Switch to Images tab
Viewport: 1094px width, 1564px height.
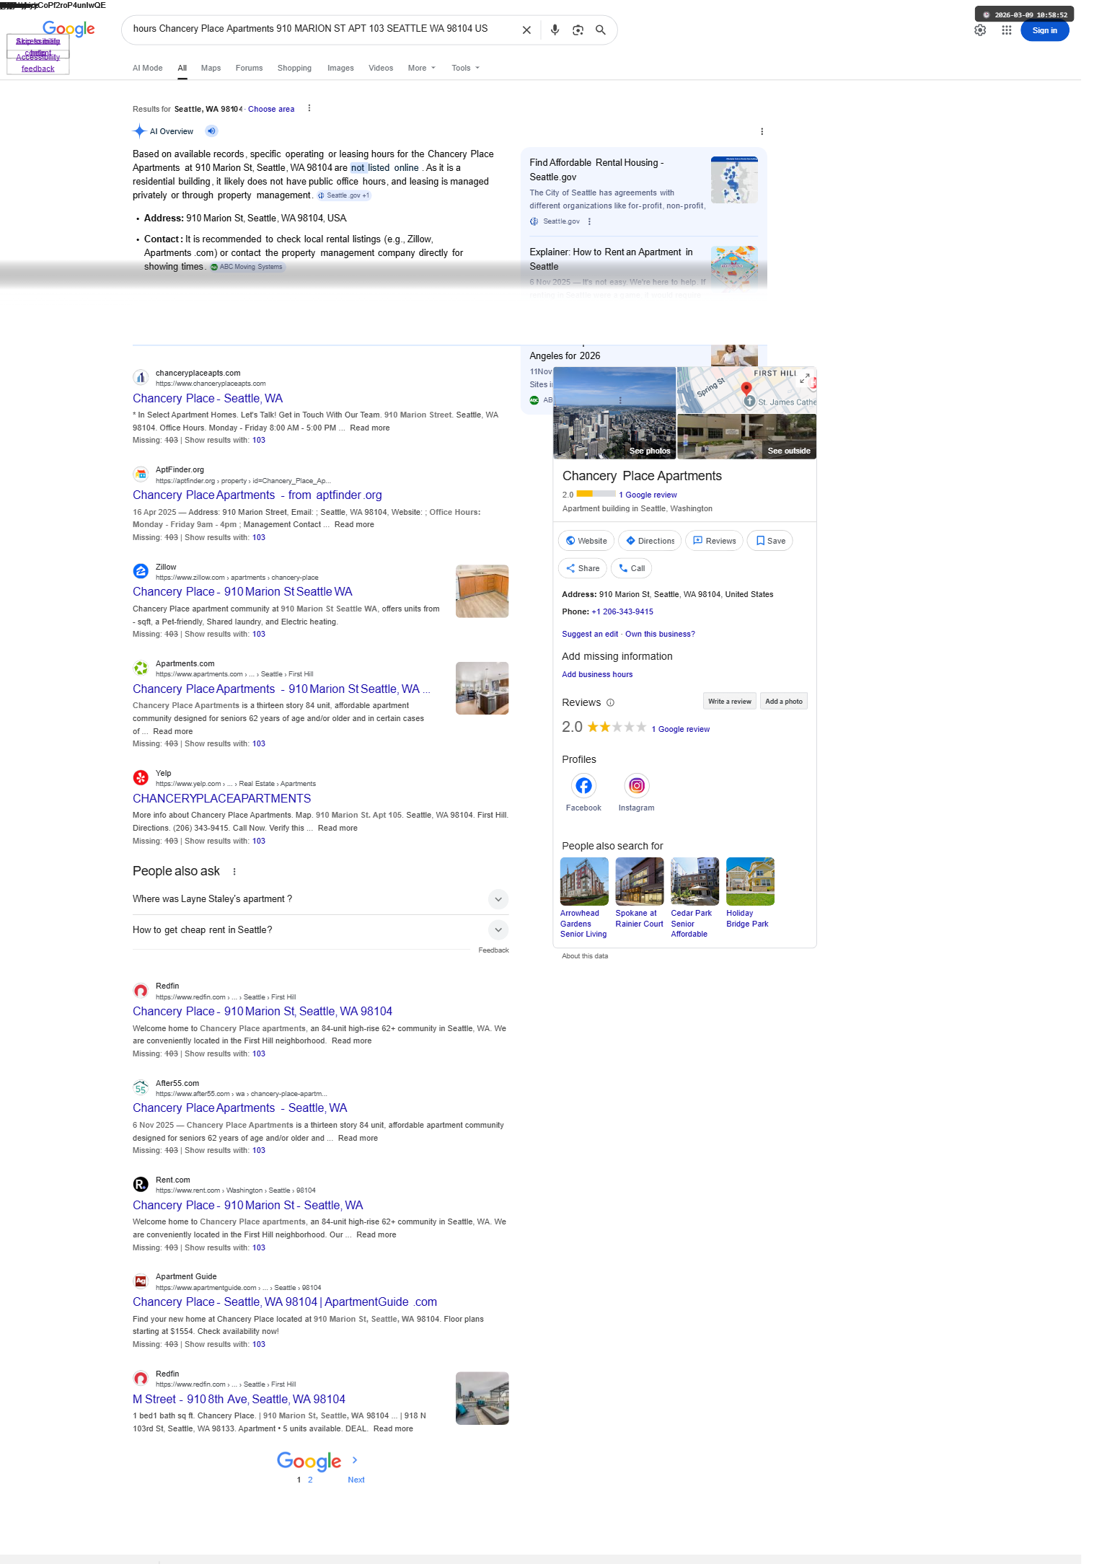(x=340, y=68)
